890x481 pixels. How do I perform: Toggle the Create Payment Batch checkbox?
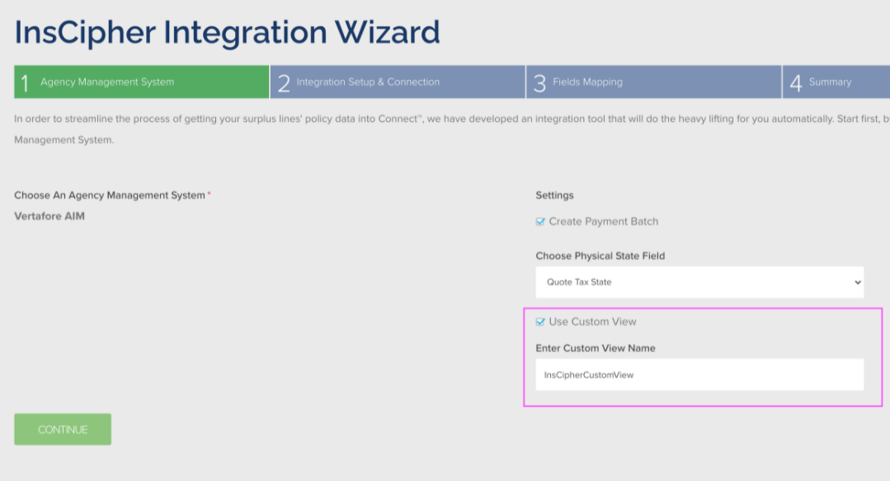pos(540,222)
